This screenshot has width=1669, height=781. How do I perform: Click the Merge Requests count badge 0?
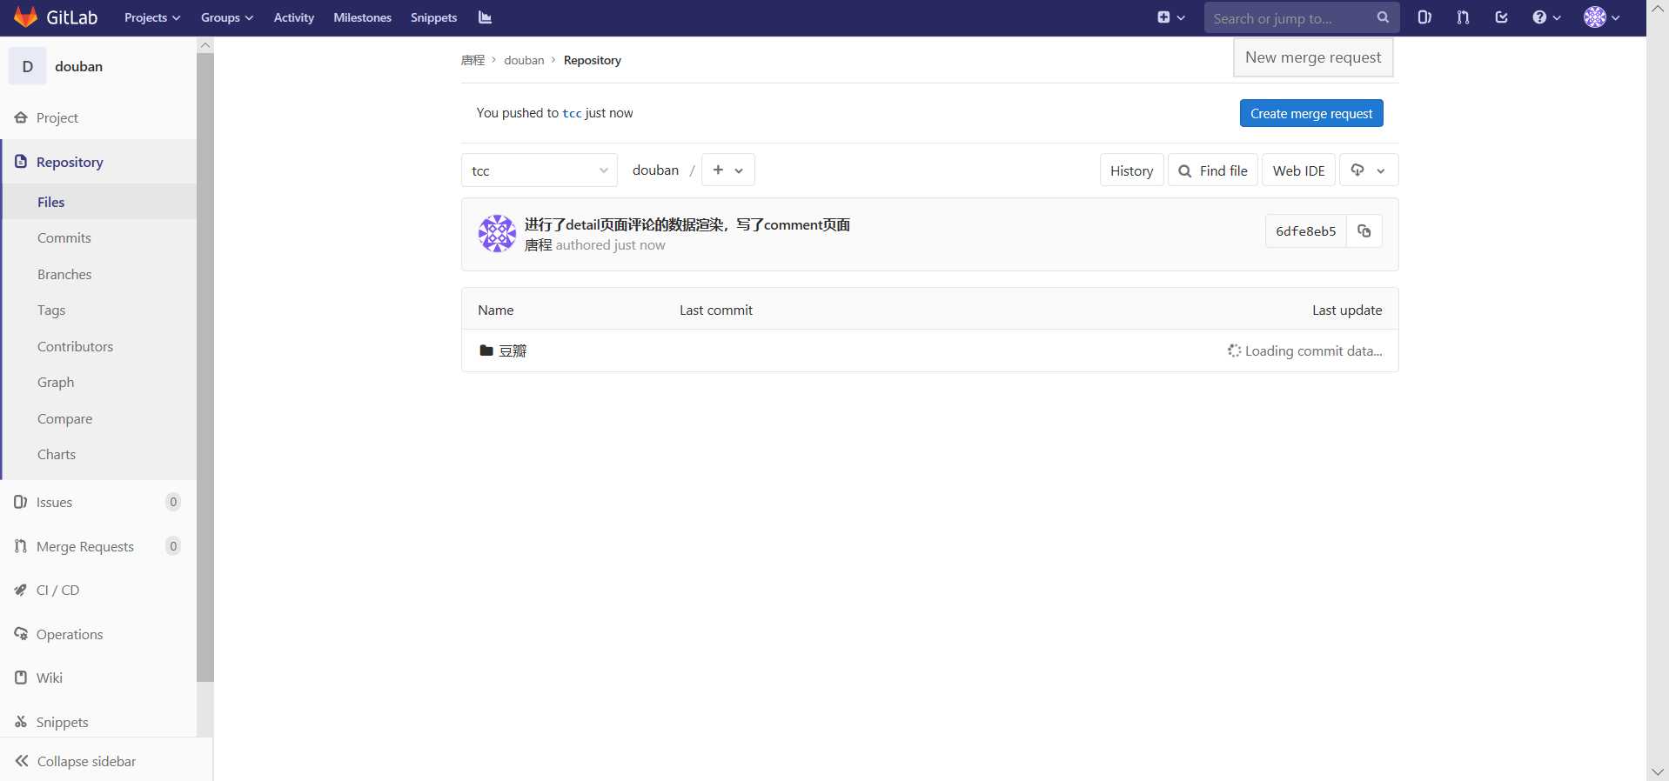(x=173, y=546)
